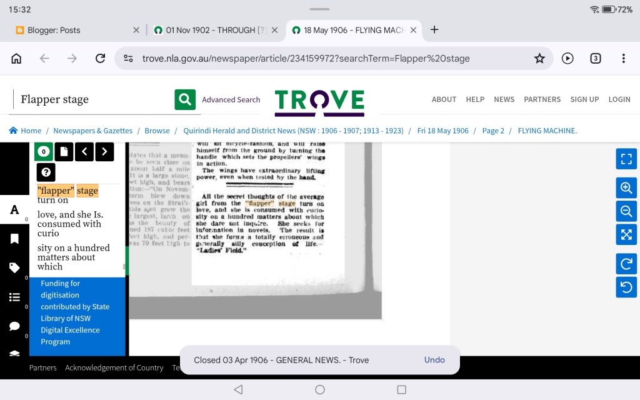The image size is (640, 400).
Task: Open the tags panel in sidebar
Action: coord(14,268)
